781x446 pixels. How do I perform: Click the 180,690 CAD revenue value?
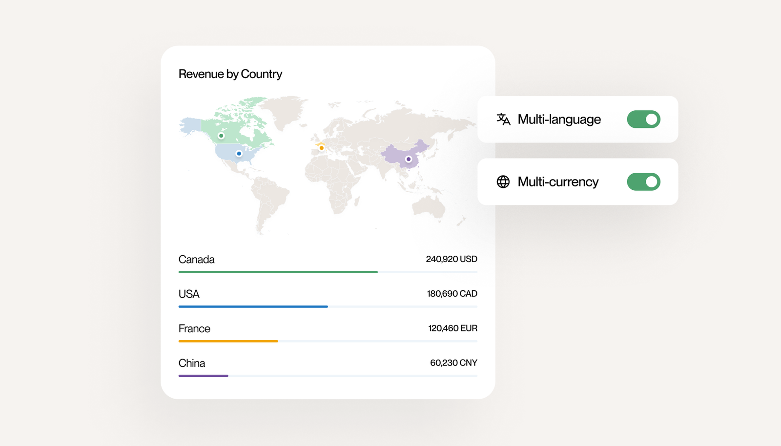tap(452, 294)
